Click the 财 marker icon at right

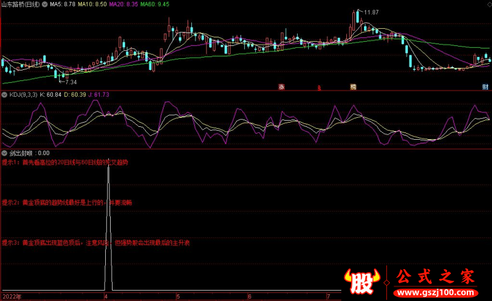click(x=485, y=87)
